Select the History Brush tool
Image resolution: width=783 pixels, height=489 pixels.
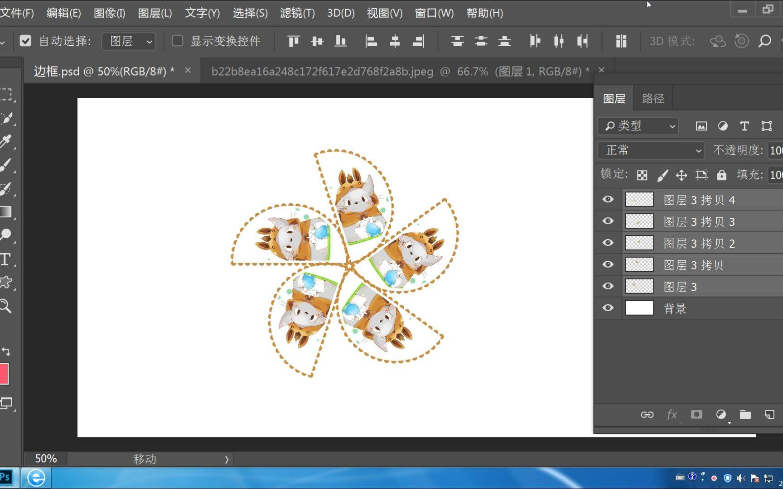point(6,188)
